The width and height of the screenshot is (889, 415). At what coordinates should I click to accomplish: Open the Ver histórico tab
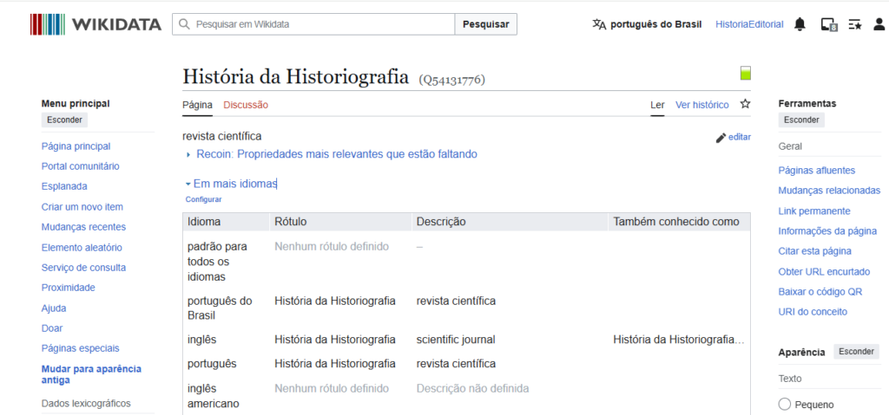pos(701,105)
